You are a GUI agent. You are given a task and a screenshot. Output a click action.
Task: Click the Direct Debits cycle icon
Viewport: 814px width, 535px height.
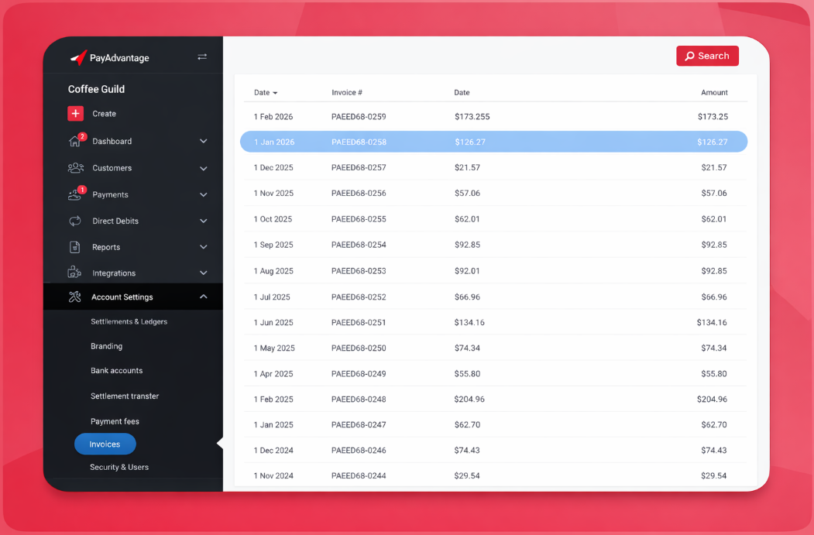pos(75,221)
